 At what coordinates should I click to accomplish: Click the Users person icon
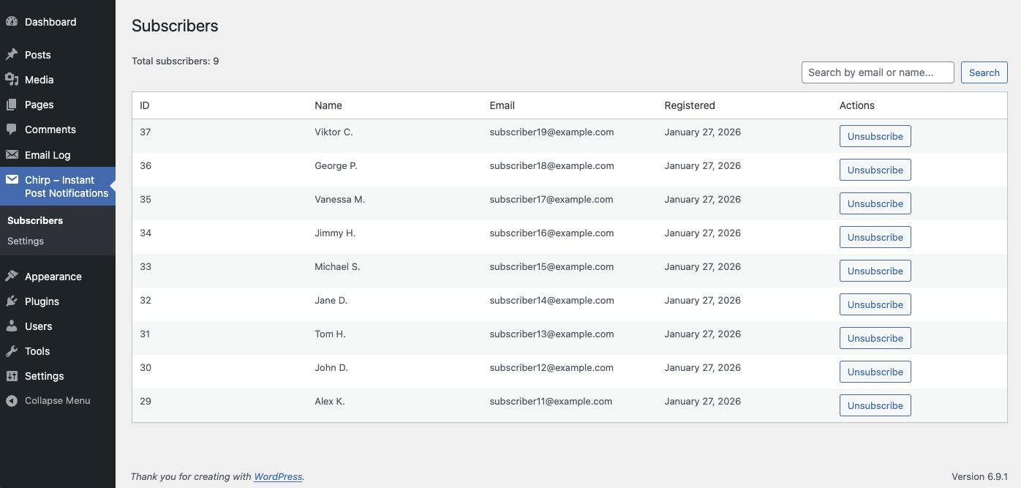pyautogui.click(x=12, y=326)
